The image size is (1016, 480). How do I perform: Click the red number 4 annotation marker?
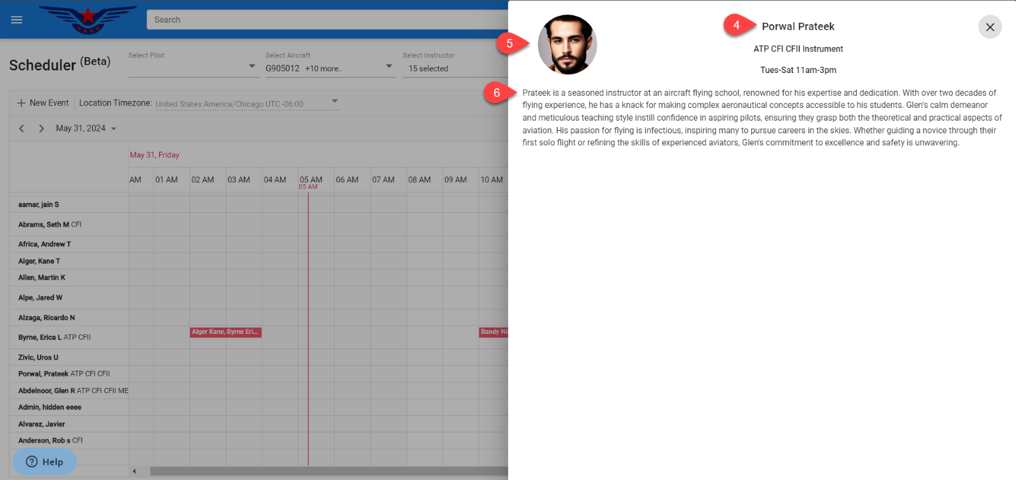(x=737, y=25)
